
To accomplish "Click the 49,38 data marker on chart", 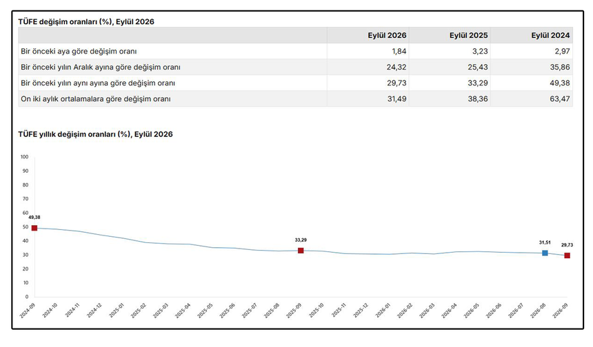I will [34, 228].
